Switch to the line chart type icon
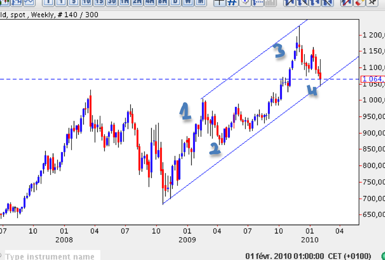385x260 pixels. (29, 2)
